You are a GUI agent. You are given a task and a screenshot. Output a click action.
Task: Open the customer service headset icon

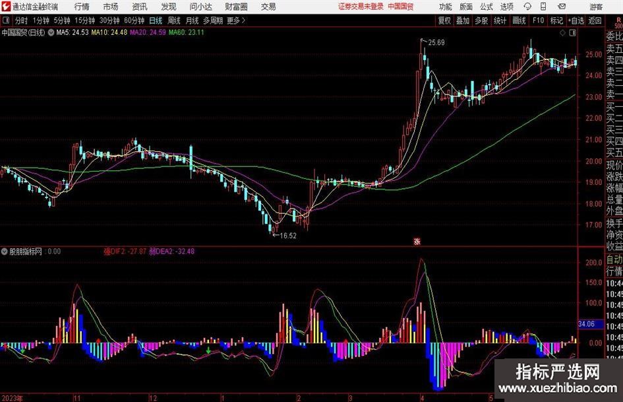point(527,7)
